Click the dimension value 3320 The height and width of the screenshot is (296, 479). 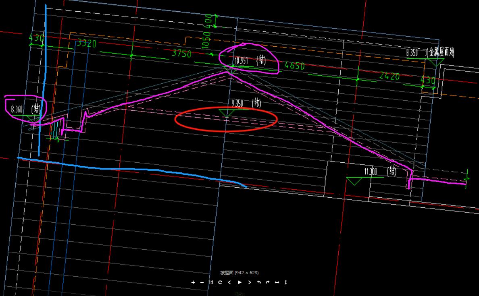click(x=86, y=43)
